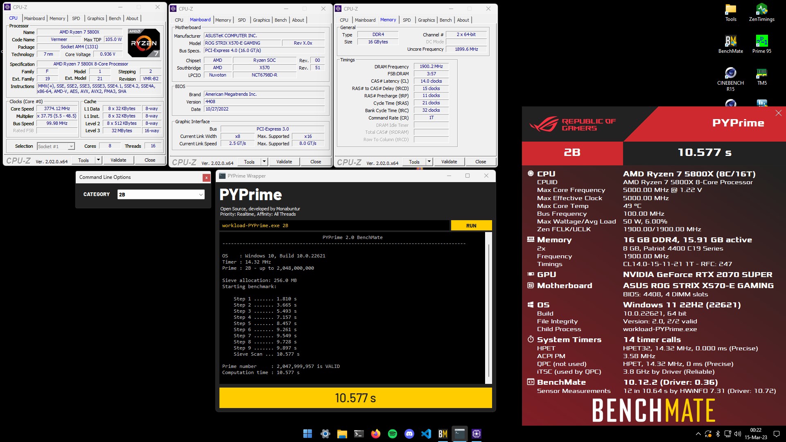
Task: Open the Terminal icon in taskbar
Action: (359, 434)
